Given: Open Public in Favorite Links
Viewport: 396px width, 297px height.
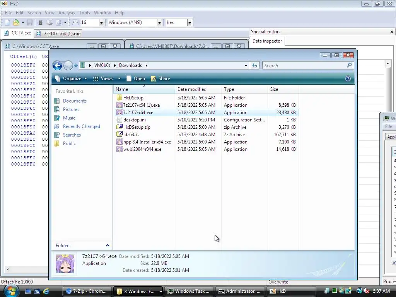Looking at the screenshot, I should [x=69, y=143].
